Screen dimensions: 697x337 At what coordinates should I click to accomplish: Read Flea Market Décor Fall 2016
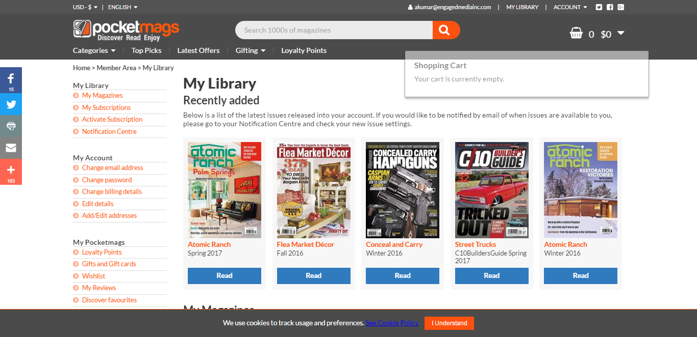tap(314, 276)
